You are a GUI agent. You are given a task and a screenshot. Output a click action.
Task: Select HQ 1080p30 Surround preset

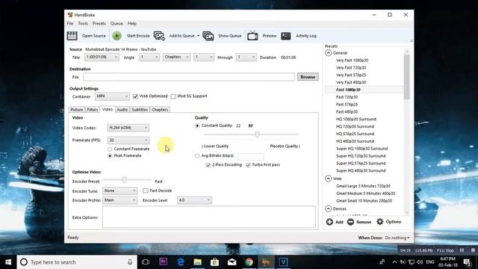356,120
